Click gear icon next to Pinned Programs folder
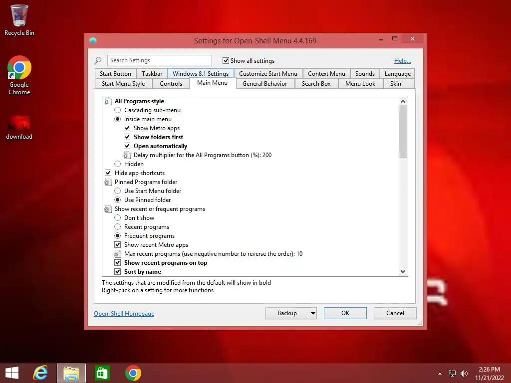The height and width of the screenshot is (383, 511). (108, 182)
